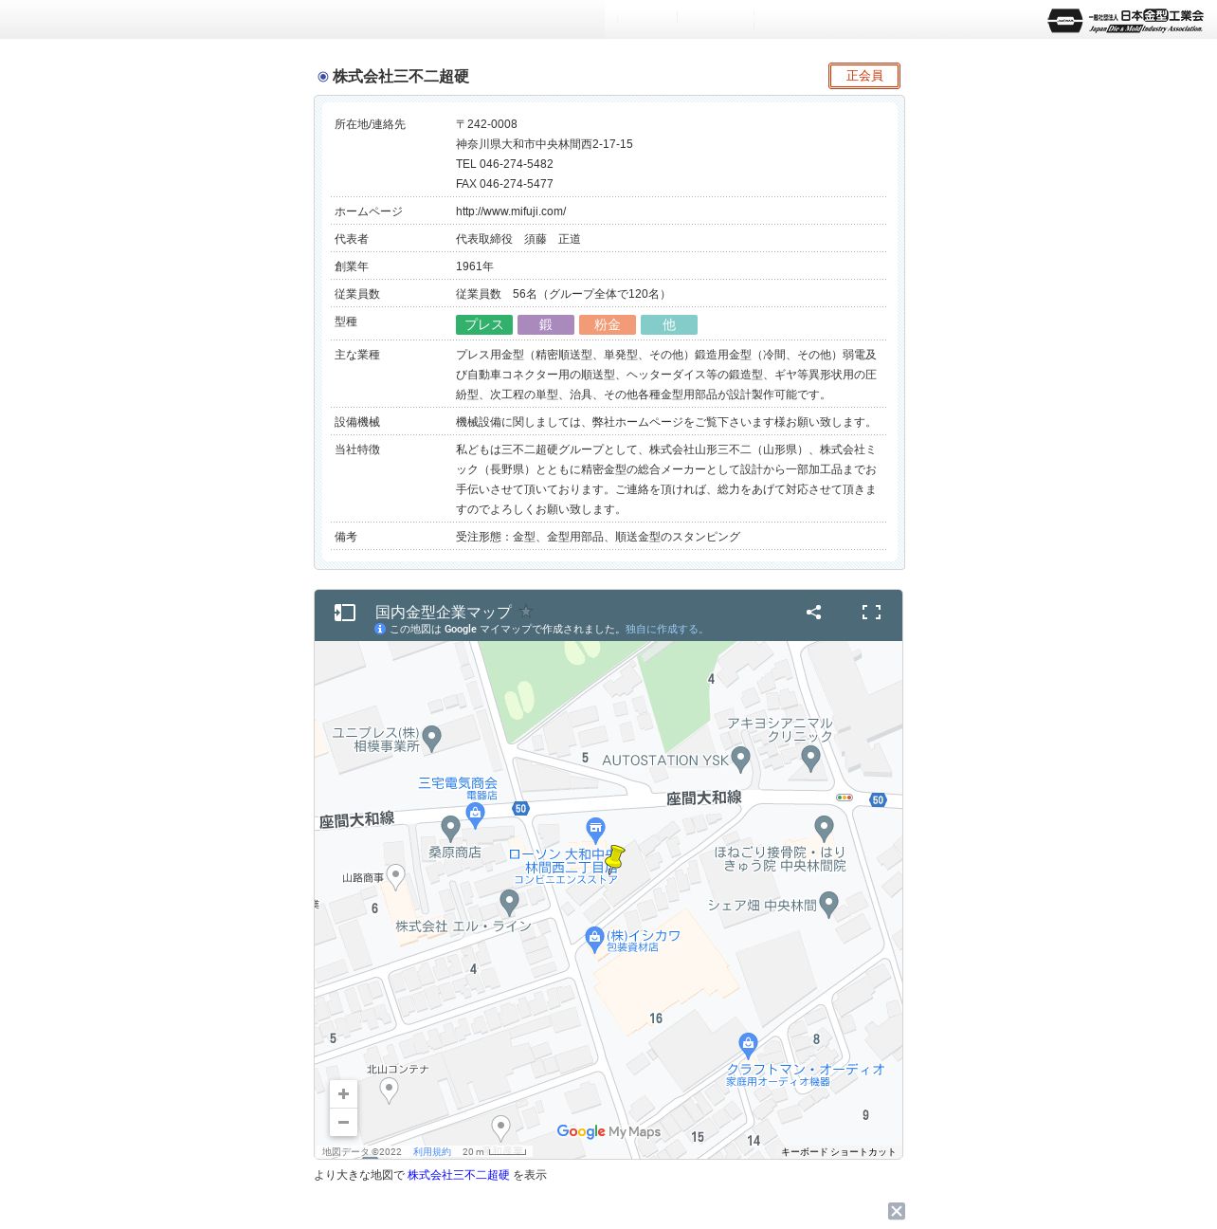Select the クラフトマン・オーディオ shopping pin
The image size is (1217, 1229).
pos(748,1045)
